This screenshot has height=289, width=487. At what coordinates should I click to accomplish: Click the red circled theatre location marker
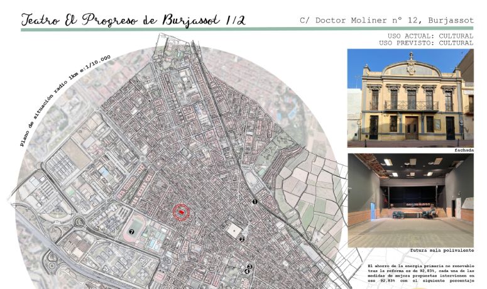181,212
